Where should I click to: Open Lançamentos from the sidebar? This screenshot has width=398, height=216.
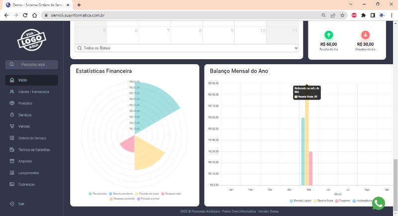pyautogui.click(x=28, y=173)
